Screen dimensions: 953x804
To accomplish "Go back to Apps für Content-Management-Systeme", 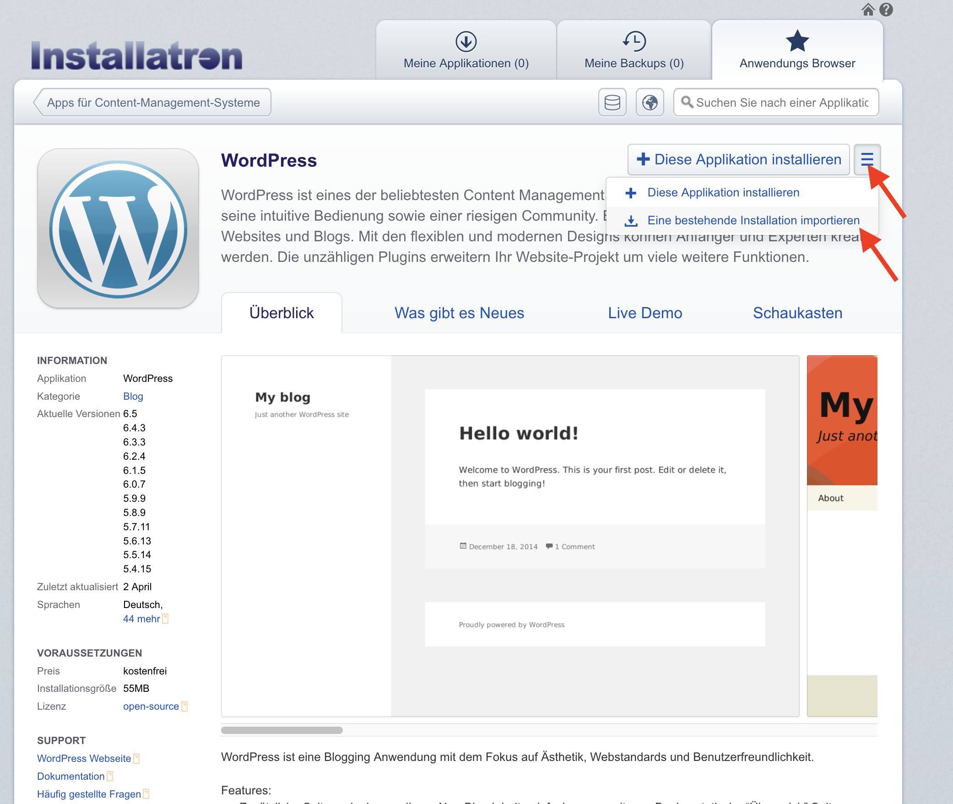I will pyautogui.click(x=152, y=103).
